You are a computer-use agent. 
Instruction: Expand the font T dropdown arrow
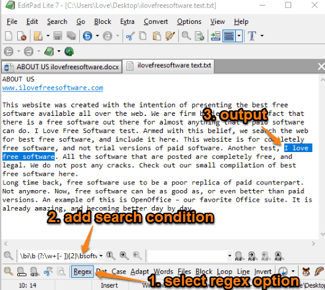click(x=262, y=36)
